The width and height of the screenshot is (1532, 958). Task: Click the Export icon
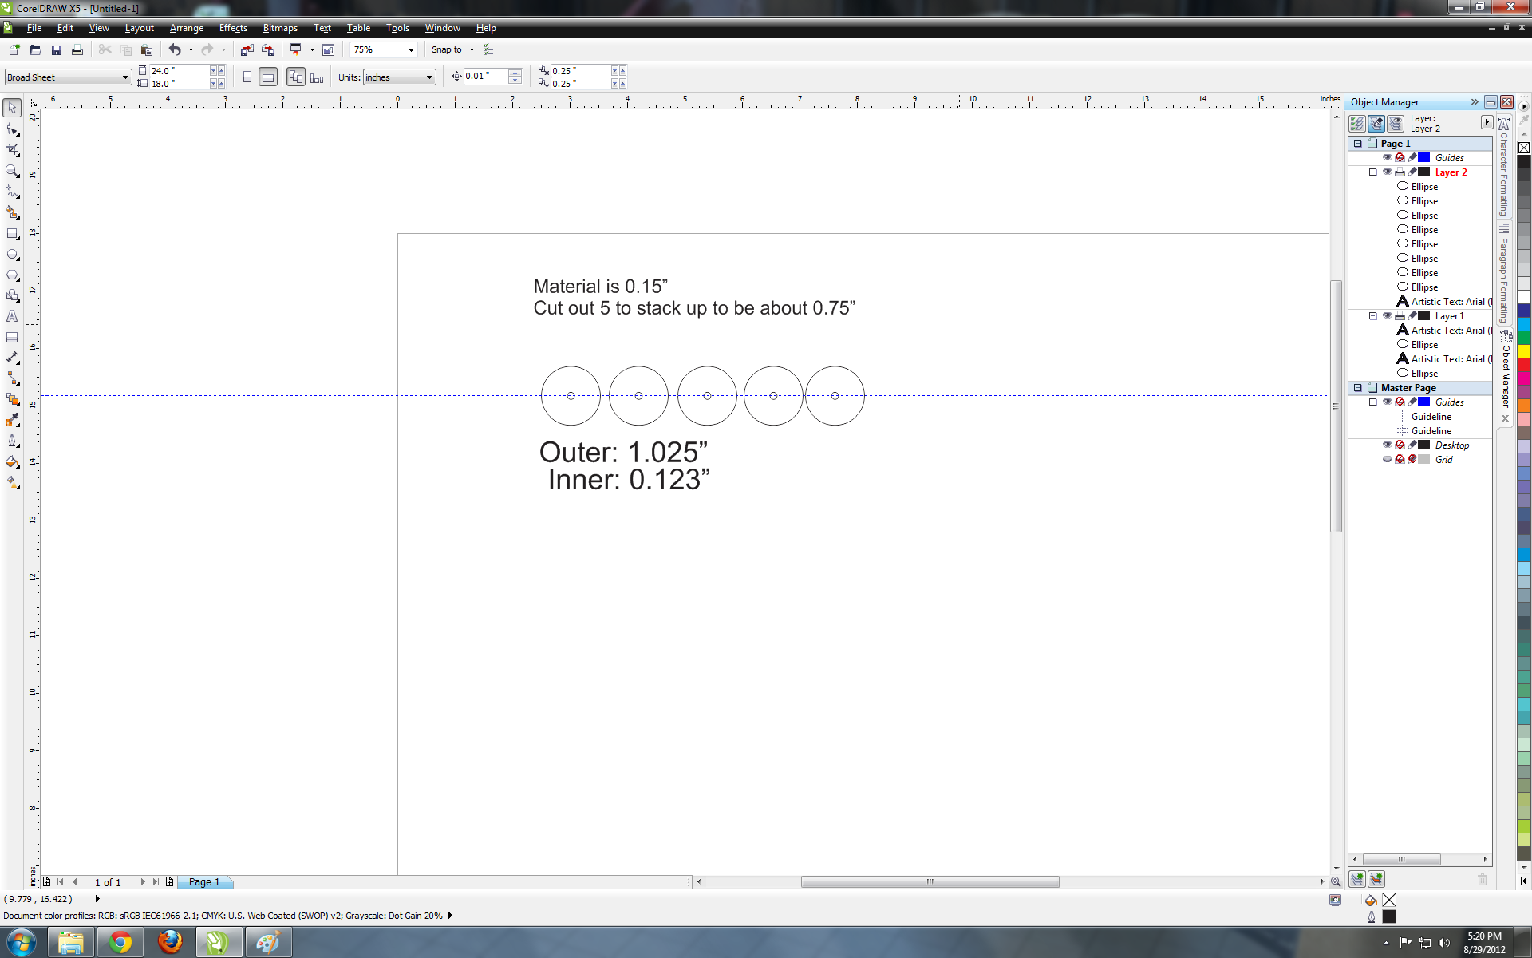[268, 49]
